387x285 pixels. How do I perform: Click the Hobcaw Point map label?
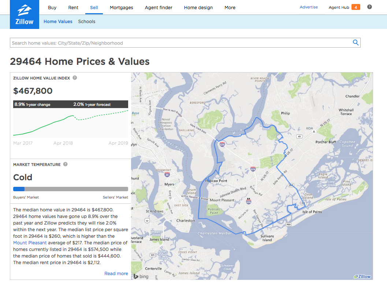point(216,181)
